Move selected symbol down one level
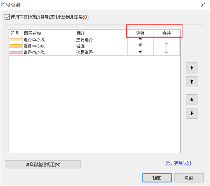Image resolution: width=210 pixels, height=186 pixels. 192,99
